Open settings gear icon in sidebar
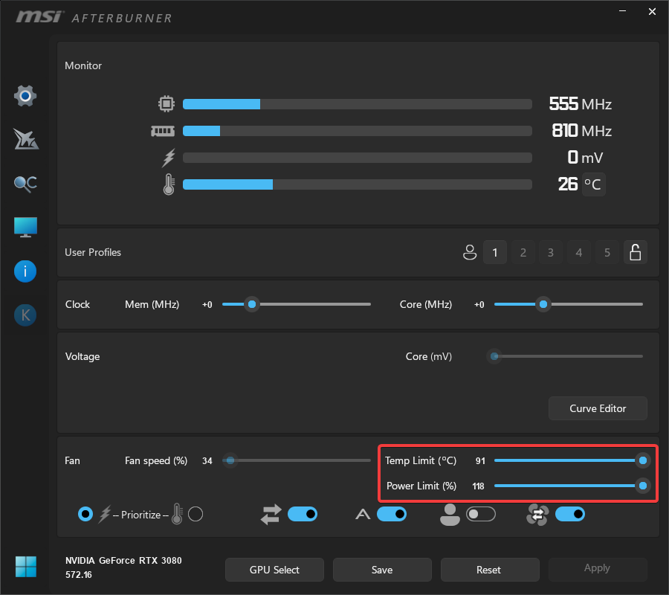 click(x=25, y=96)
